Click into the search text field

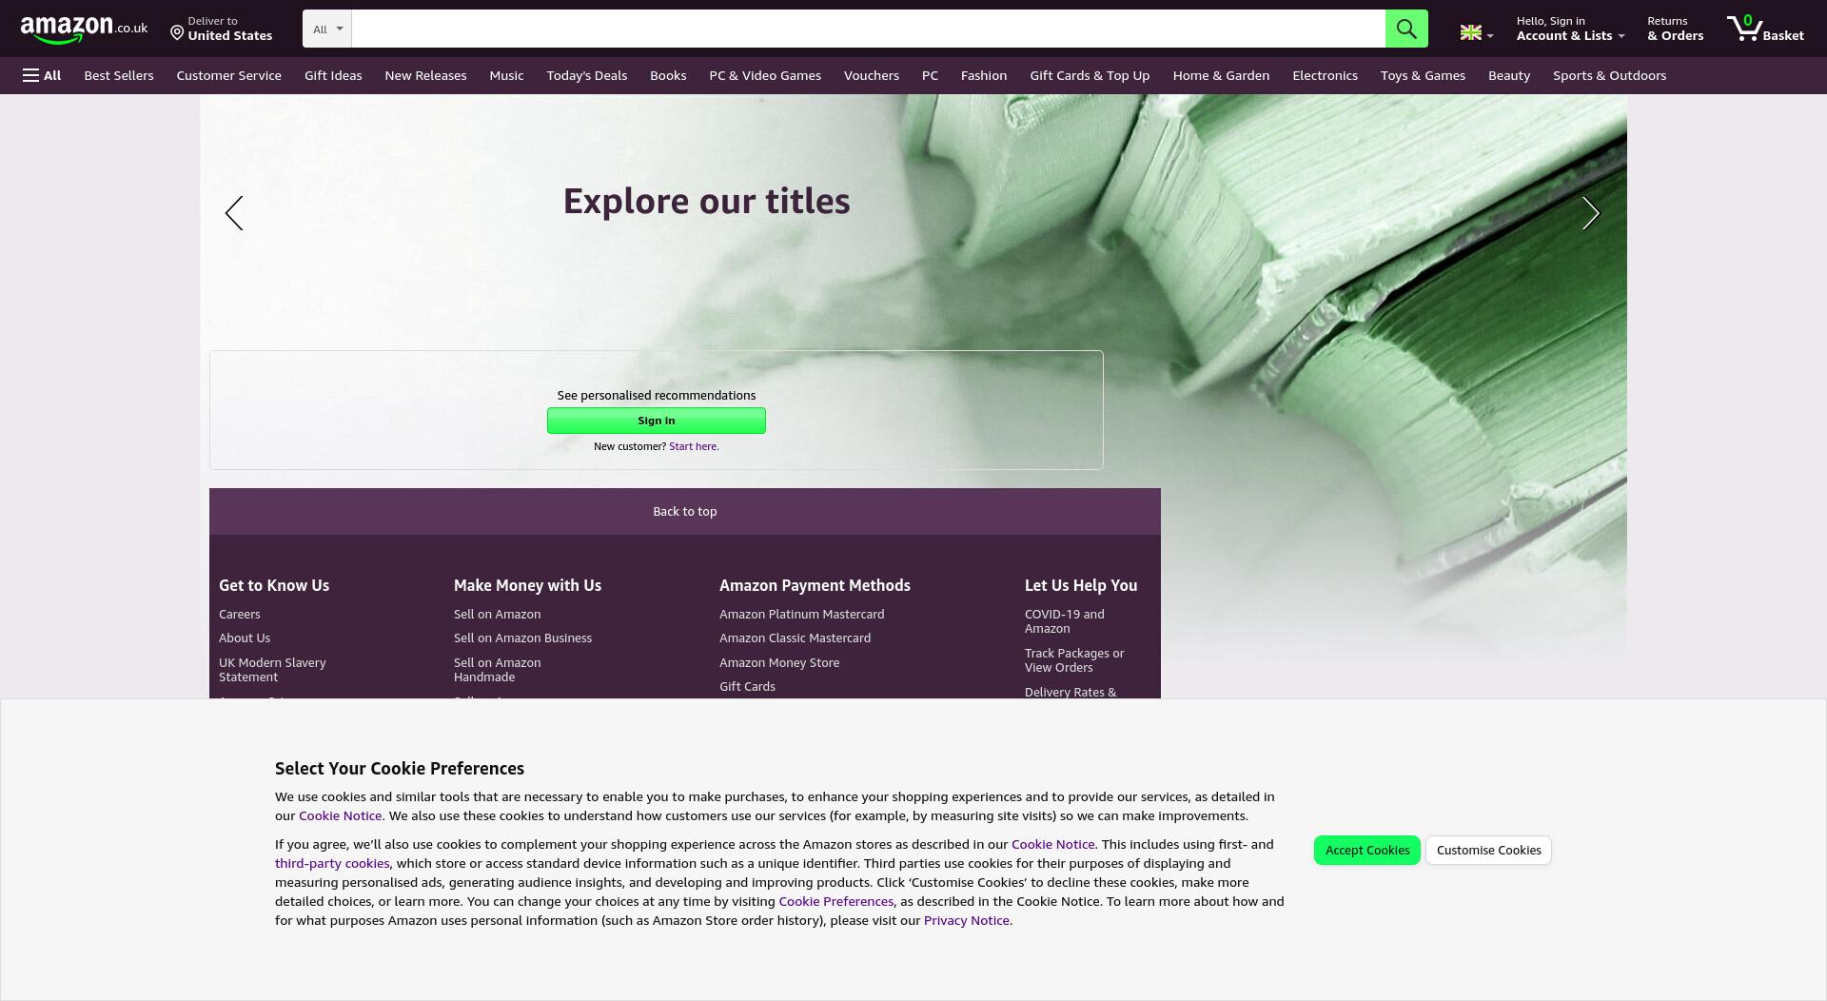[x=868, y=29]
